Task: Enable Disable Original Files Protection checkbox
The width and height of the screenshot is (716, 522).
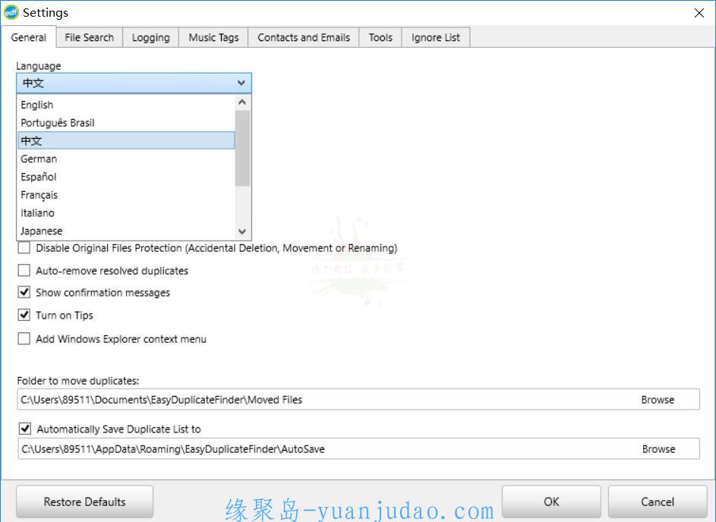Action: [x=24, y=248]
